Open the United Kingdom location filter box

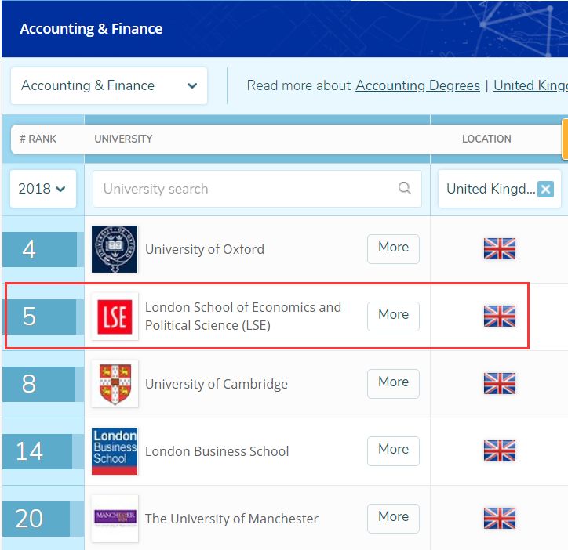[500, 189]
